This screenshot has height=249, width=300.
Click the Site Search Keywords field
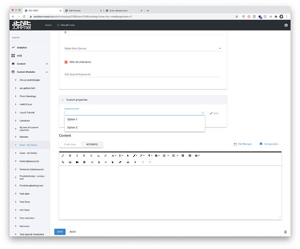(143, 75)
